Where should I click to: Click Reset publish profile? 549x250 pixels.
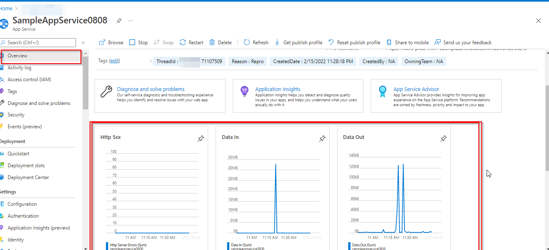coord(354,43)
